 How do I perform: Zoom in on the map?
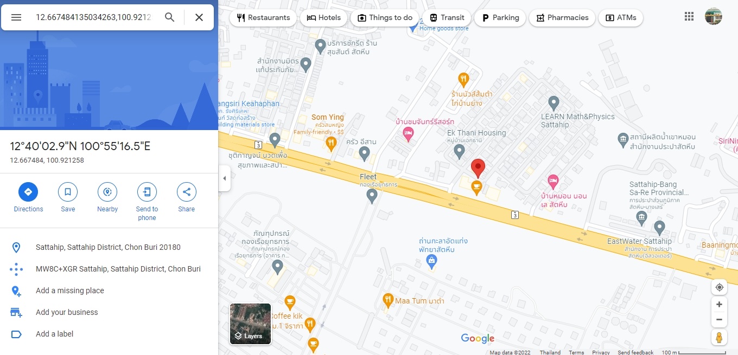tap(719, 305)
